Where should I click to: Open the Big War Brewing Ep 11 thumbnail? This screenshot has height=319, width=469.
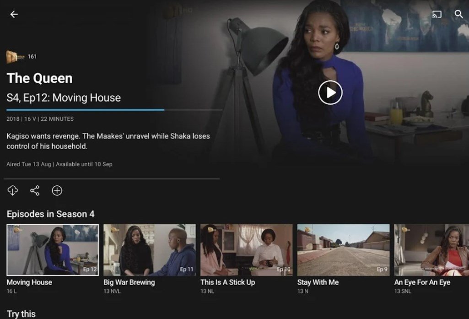[150, 250]
